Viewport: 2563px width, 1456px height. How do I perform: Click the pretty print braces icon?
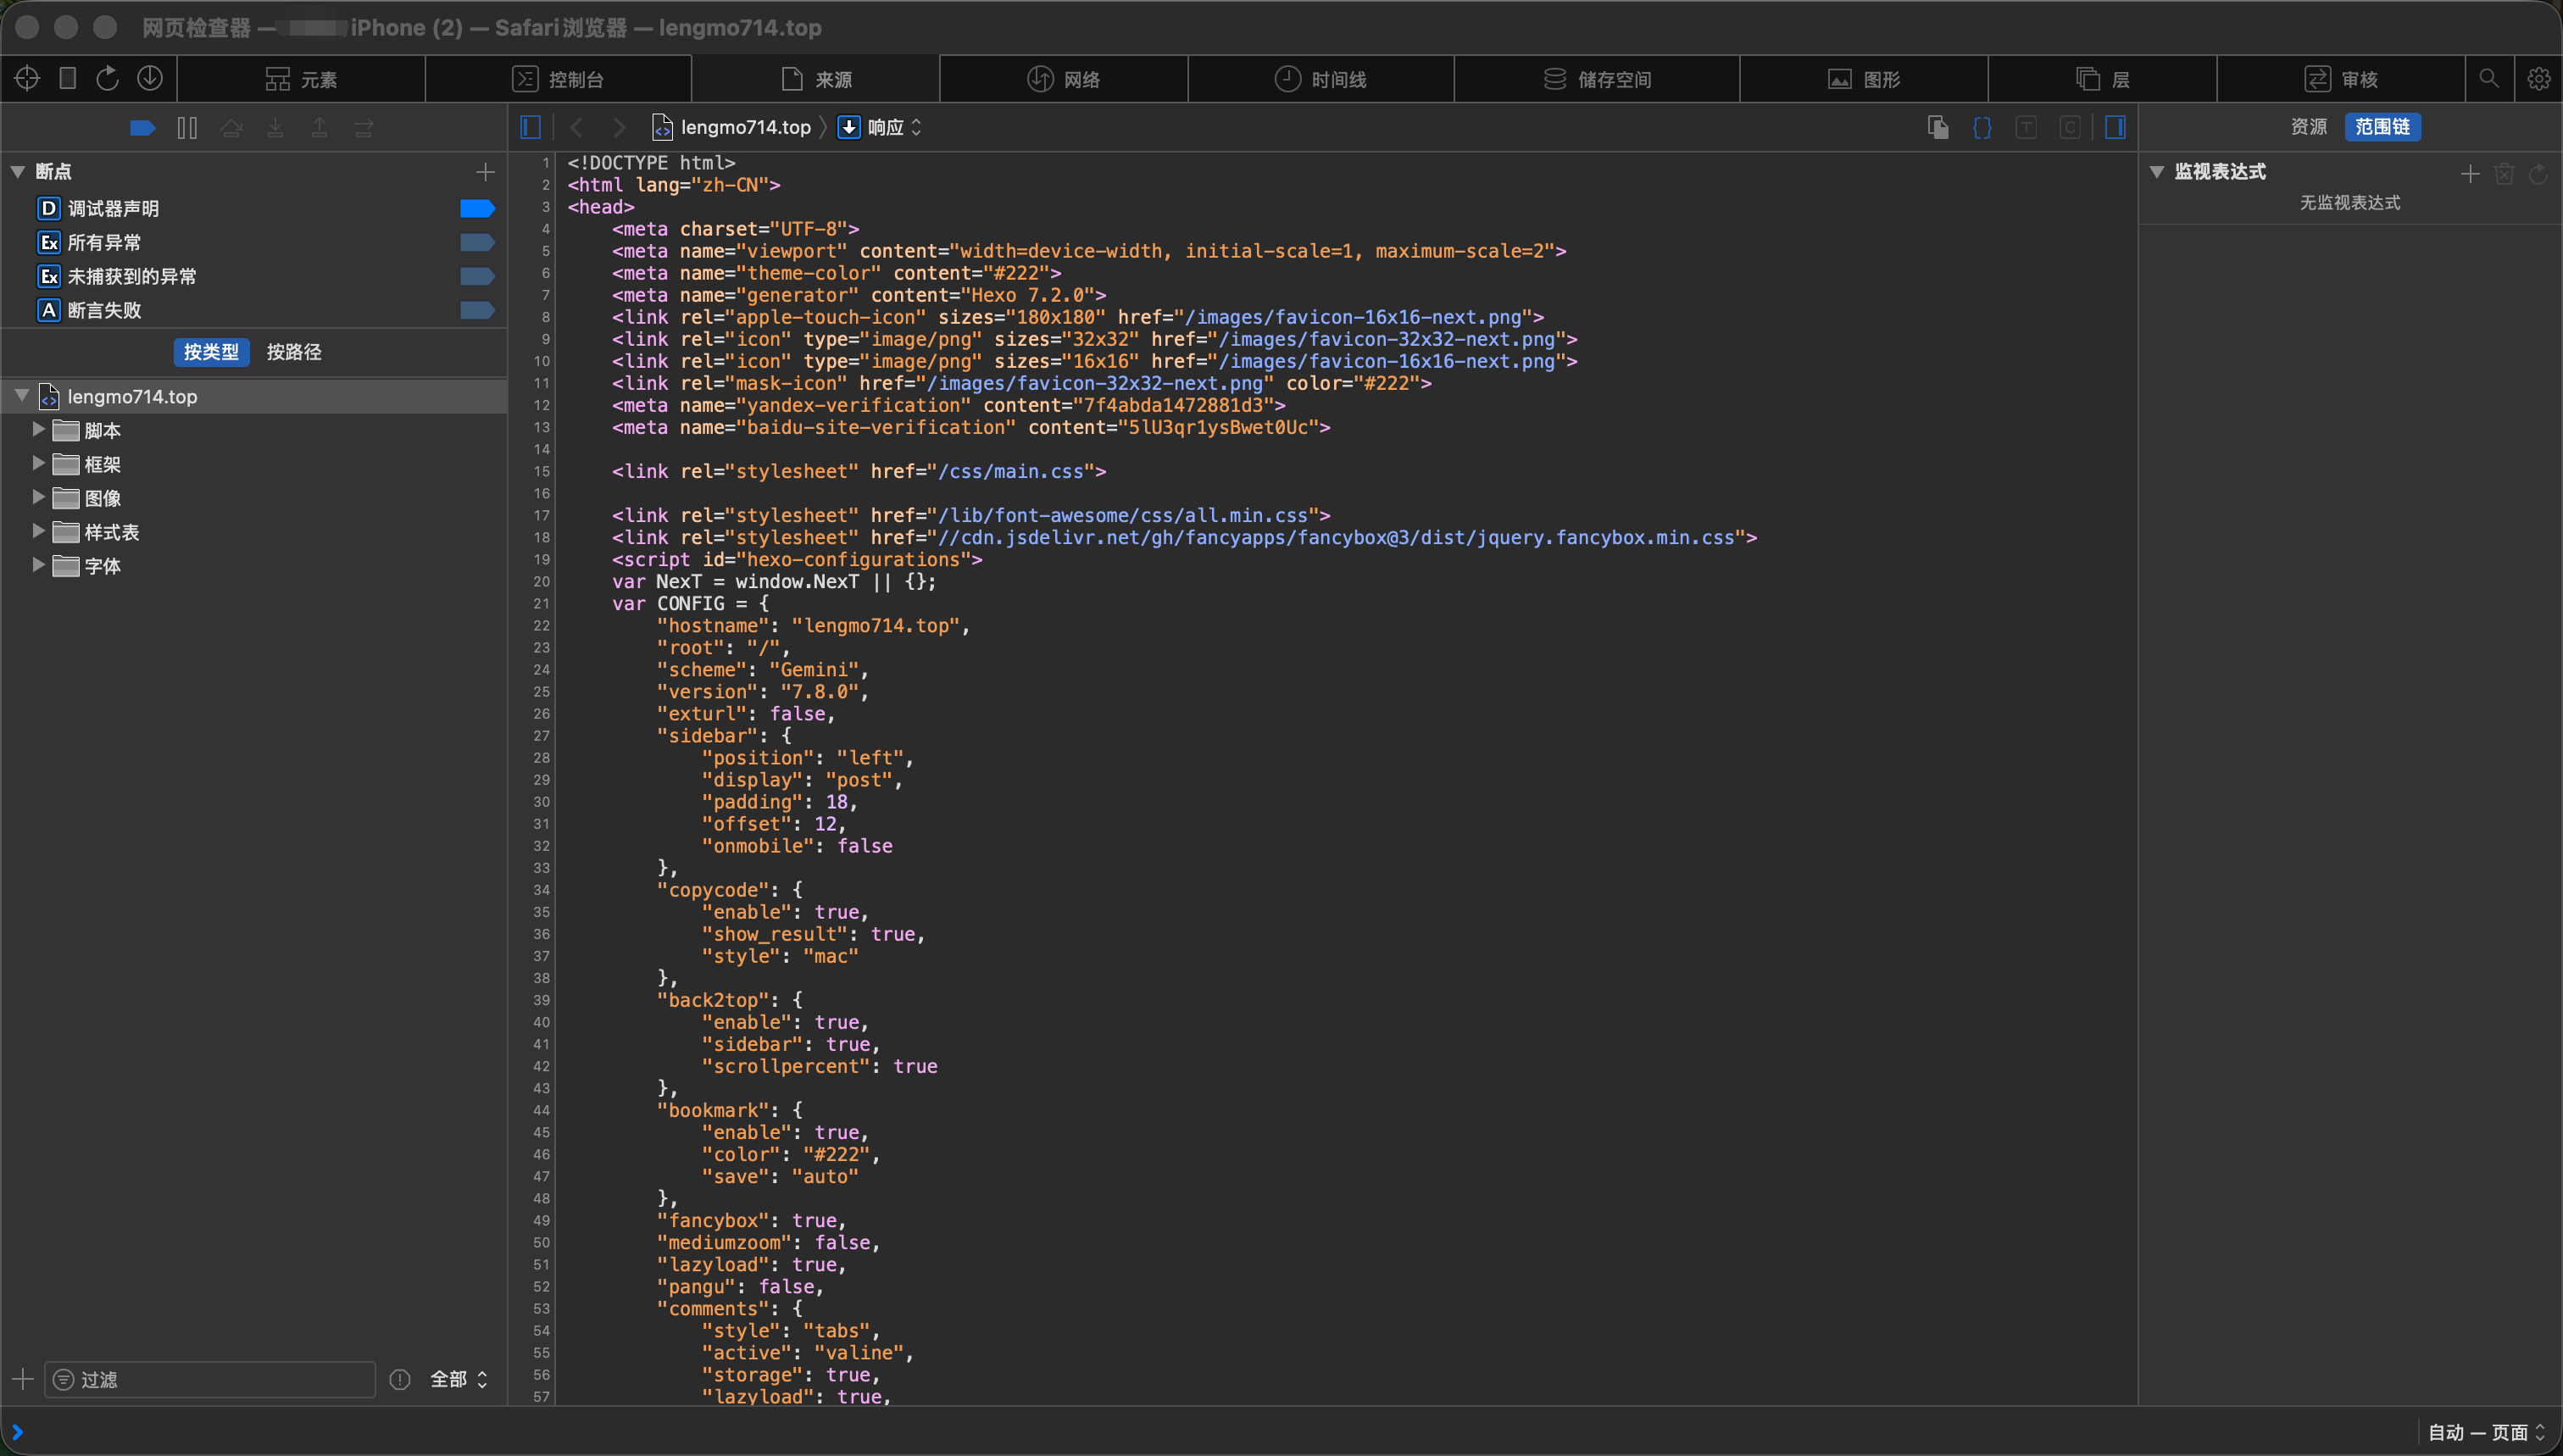[1981, 127]
